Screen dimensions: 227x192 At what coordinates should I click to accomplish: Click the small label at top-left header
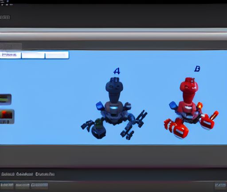5,17
